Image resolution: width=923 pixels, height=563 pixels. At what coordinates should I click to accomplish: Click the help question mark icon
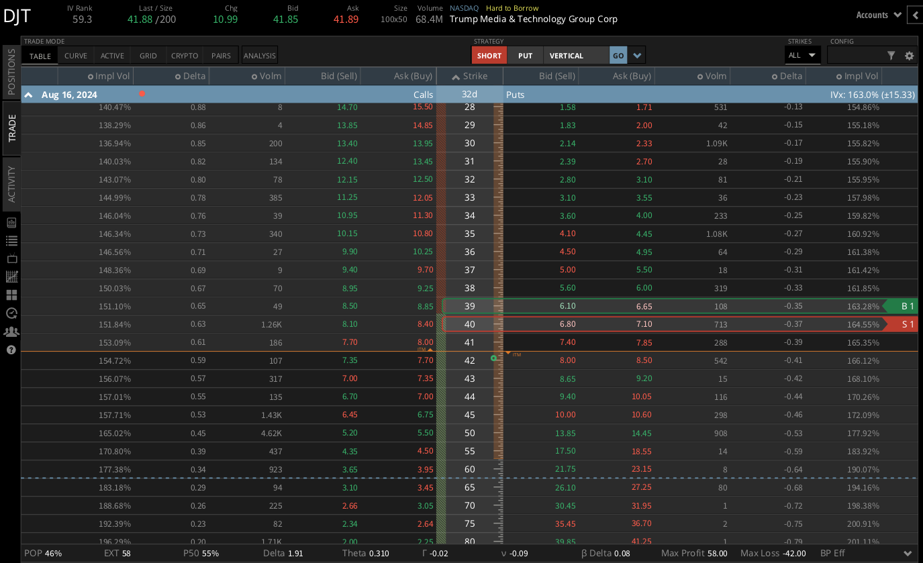coord(10,350)
